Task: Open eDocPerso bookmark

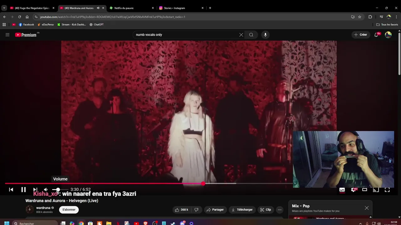Action: coord(46,24)
